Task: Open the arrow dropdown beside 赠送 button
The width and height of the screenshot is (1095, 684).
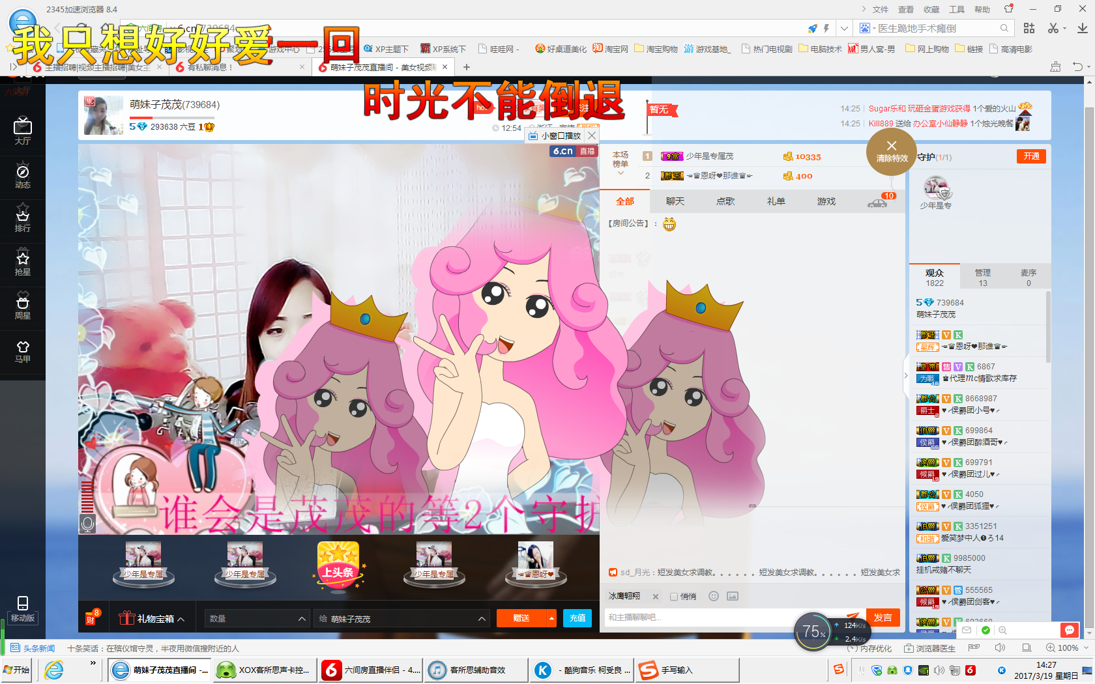Action: pyautogui.click(x=551, y=618)
